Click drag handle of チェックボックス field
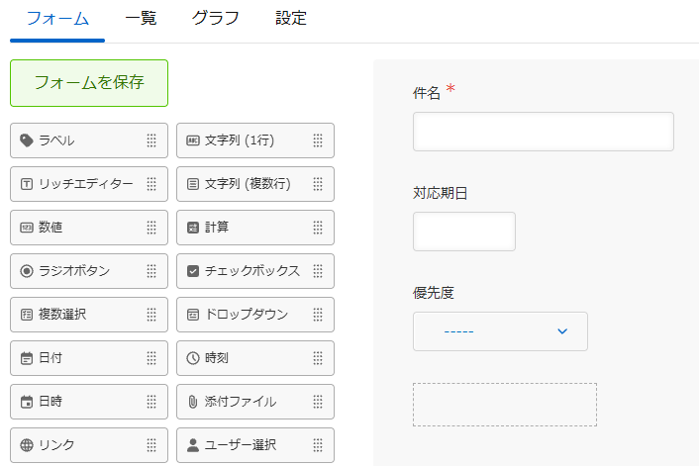This screenshot has width=699, height=466. point(318,271)
